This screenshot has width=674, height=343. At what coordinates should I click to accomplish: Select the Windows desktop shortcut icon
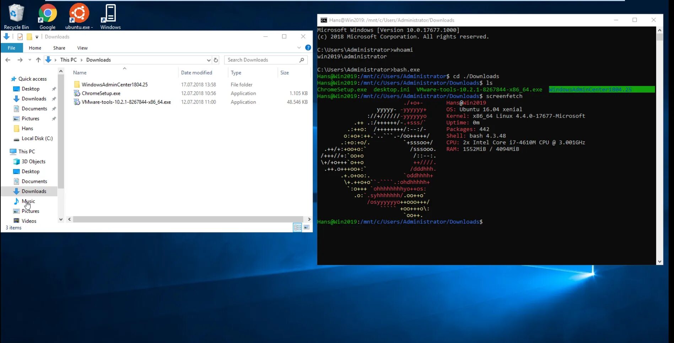(110, 17)
